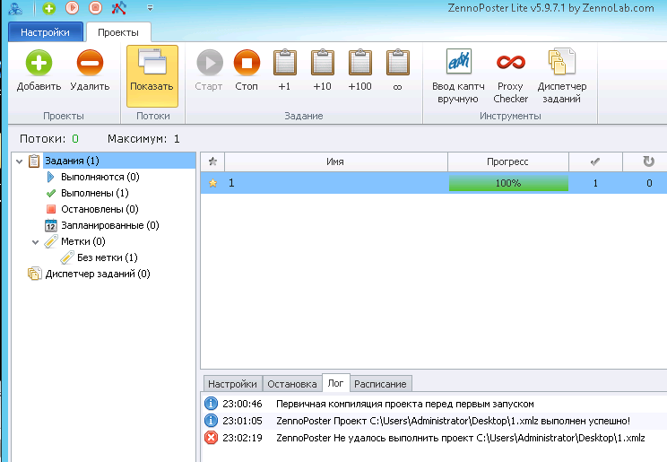Set infinite executions with ∞ button
Screen dimensions: 667x462
(398, 71)
